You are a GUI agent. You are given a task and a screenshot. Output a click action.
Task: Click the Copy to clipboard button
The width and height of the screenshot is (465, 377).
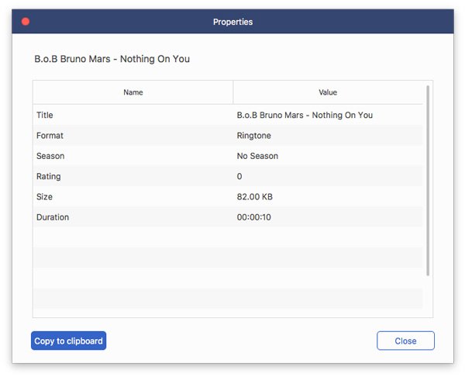click(68, 341)
